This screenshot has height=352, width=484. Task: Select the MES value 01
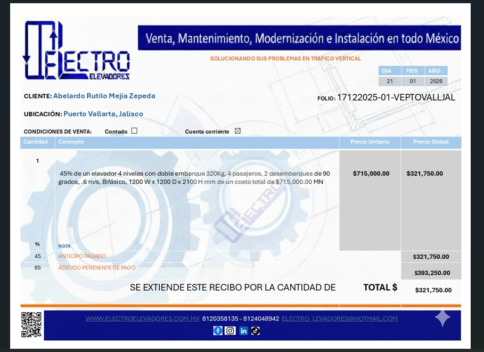tap(413, 81)
